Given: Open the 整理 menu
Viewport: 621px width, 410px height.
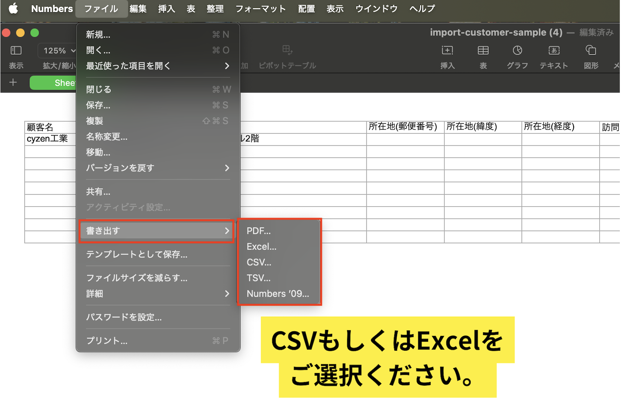Looking at the screenshot, I should [x=215, y=8].
